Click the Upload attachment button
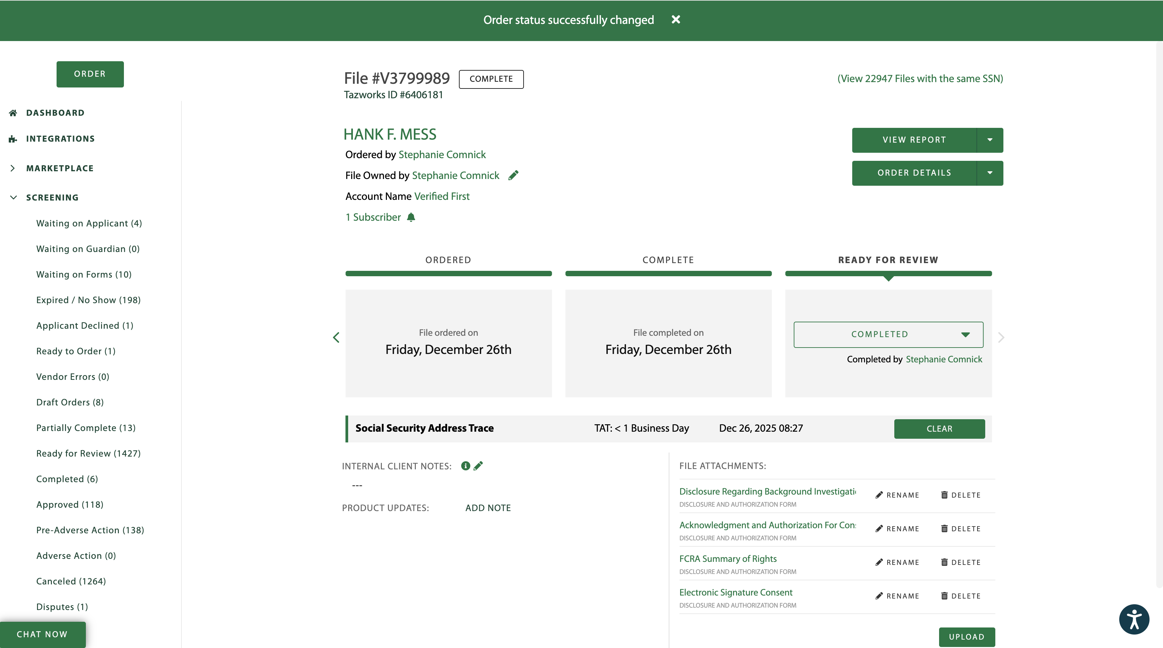This screenshot has width=1163, height=648. [967, 637]
